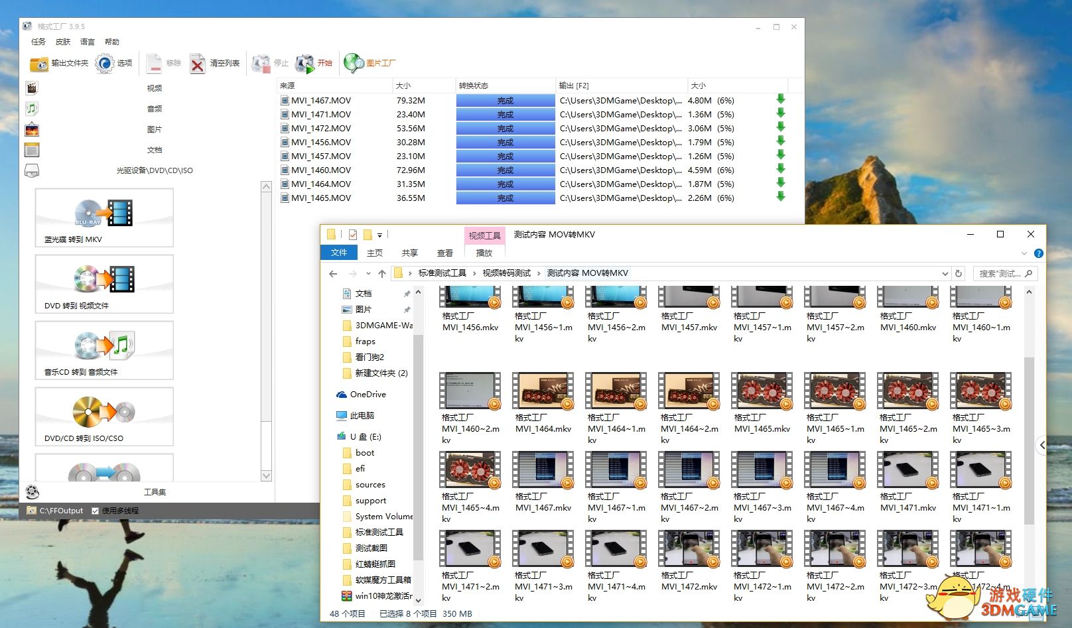Open the output folder (输出文件夹)
1072x628 pixels.
pos(59,64)
